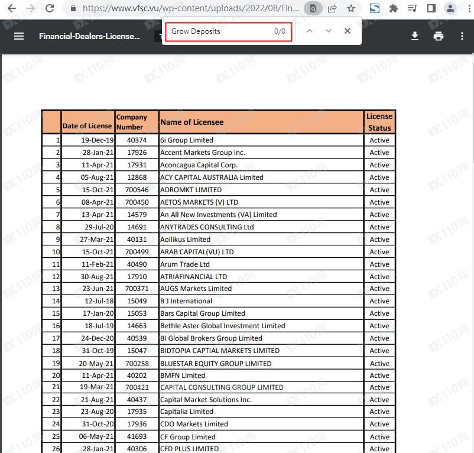This screenshot has height=453, width=474.
Task: Open the Extensions puzzle icon
Action: [394, 8]
